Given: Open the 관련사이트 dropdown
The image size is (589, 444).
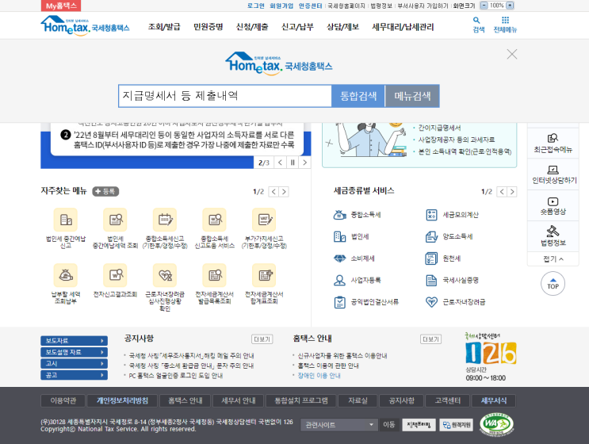Looking at the screenshot, I should pyautogui.click(x=339, y=425).
